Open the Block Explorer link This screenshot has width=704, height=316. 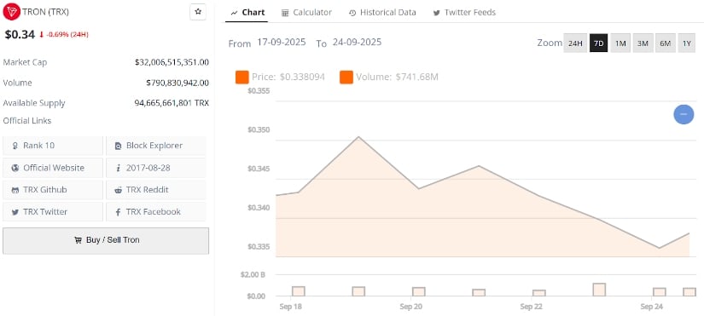point(156,146)
